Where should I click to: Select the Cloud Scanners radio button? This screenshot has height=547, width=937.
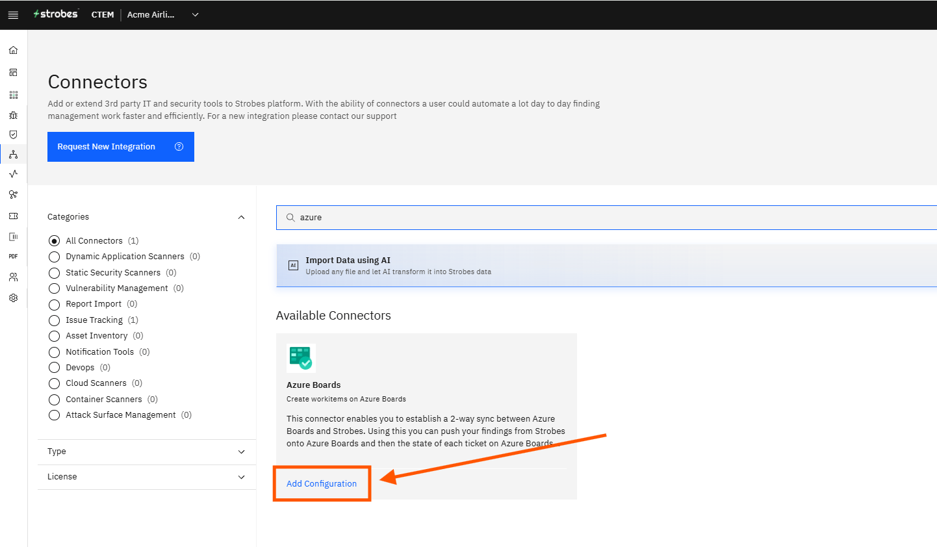pyautogui.click(x=54, y=383)
